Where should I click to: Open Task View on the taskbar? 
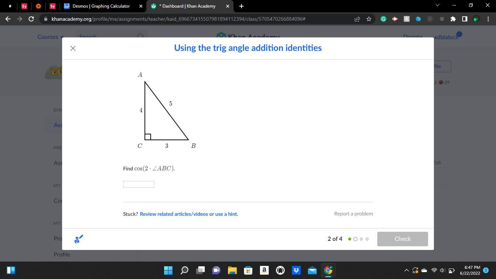(200, 270)
